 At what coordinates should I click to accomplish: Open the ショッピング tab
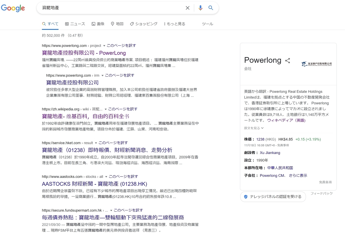[x=143, y=24]
